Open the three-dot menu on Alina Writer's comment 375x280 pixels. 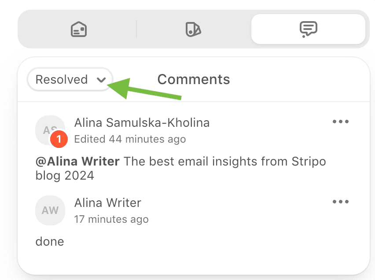tap(341, 202)
